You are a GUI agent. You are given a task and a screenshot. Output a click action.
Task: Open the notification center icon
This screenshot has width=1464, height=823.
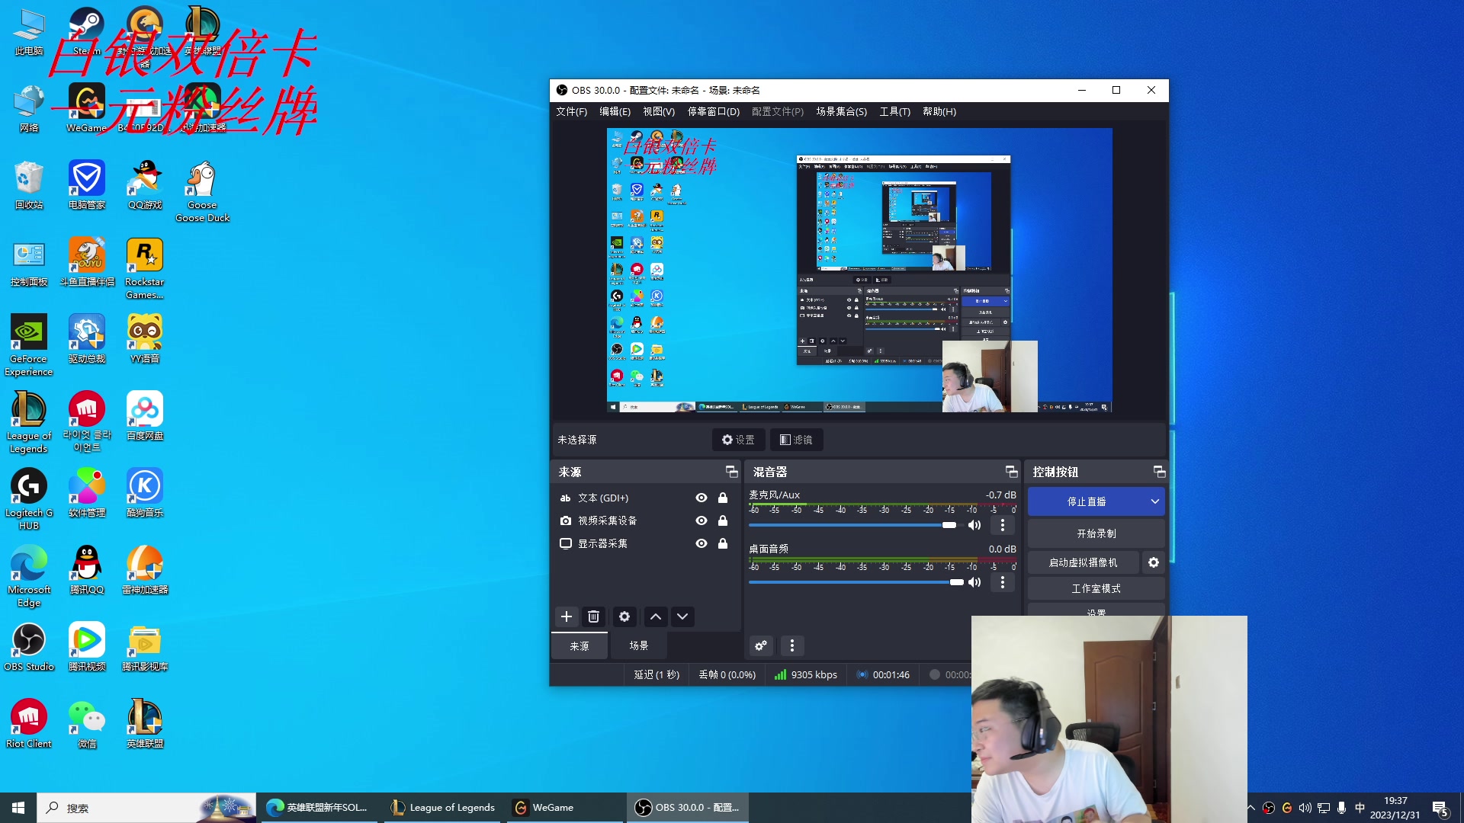point(1440,809)
